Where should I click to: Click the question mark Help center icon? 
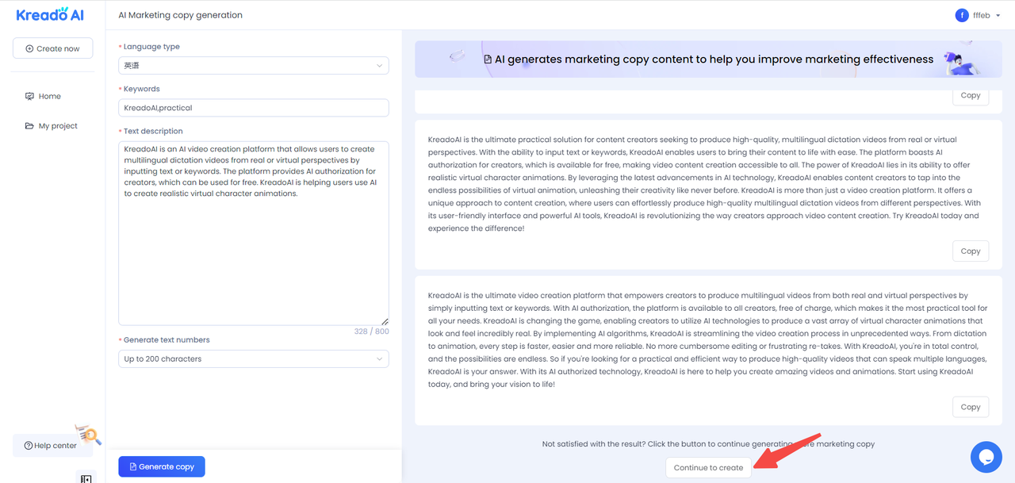pos(29,446)
